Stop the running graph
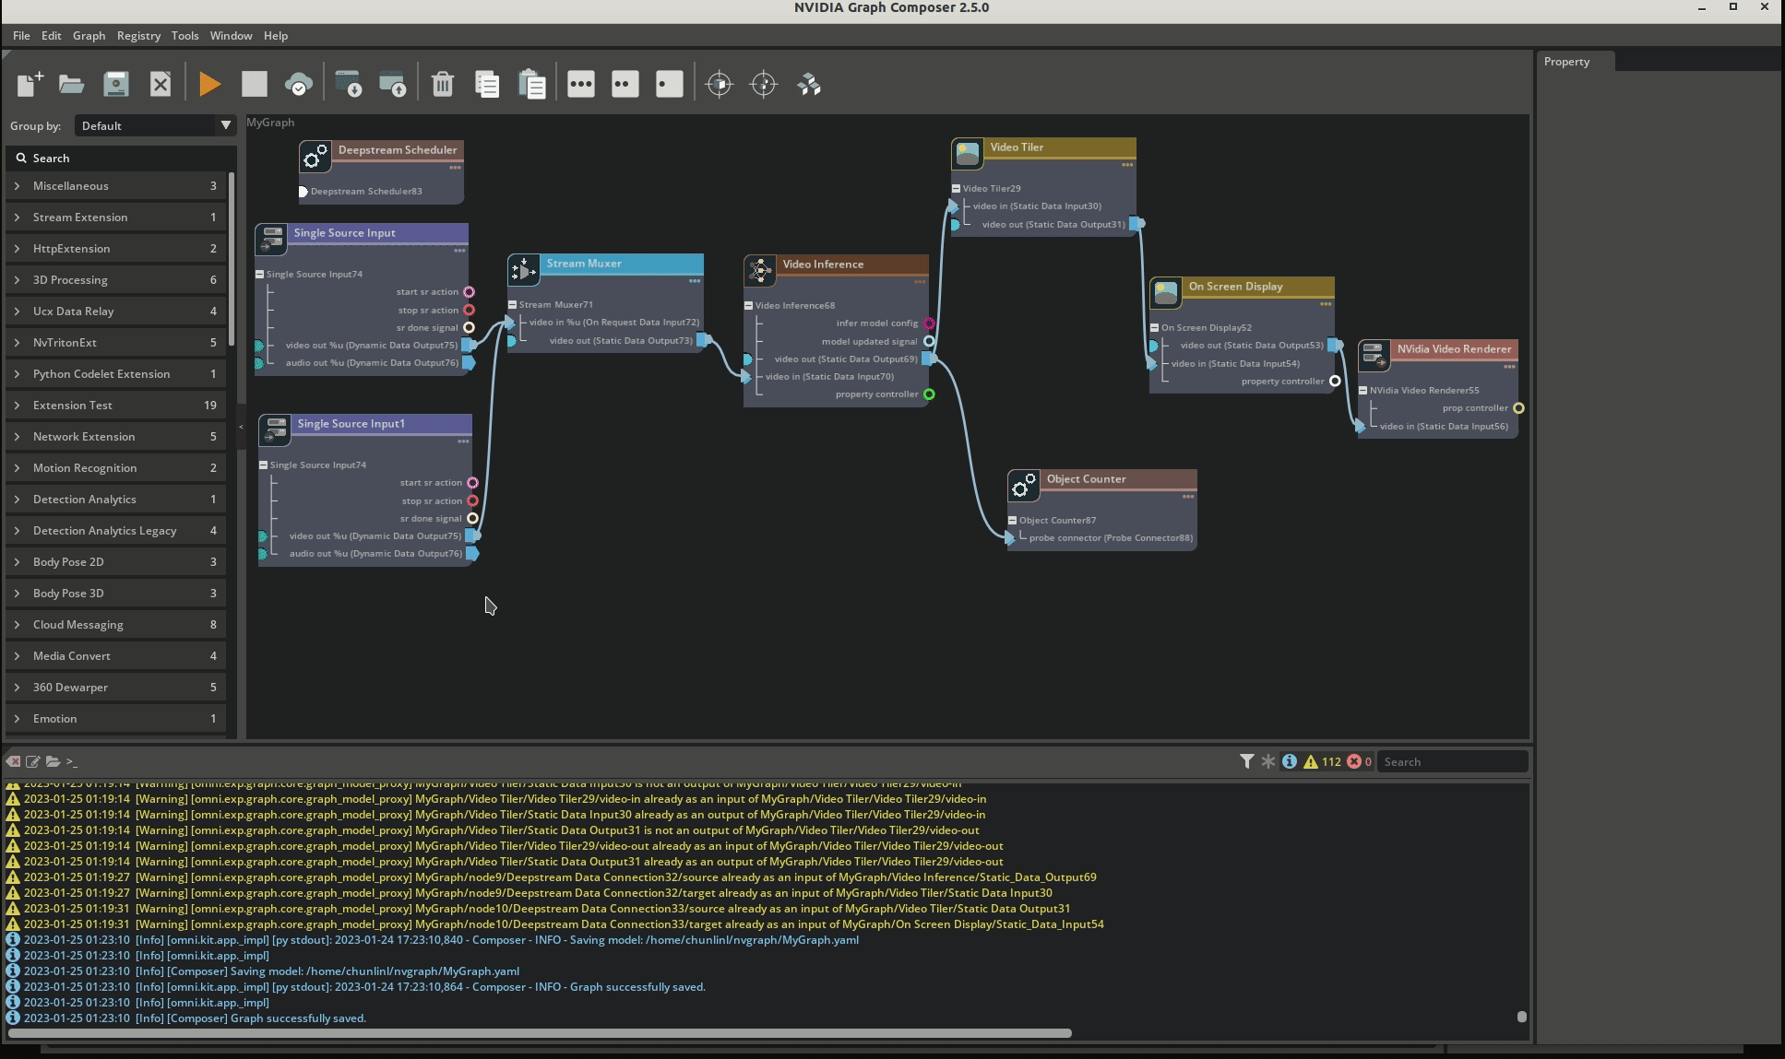This screenshot has height=1059, width=1785. 255,84
